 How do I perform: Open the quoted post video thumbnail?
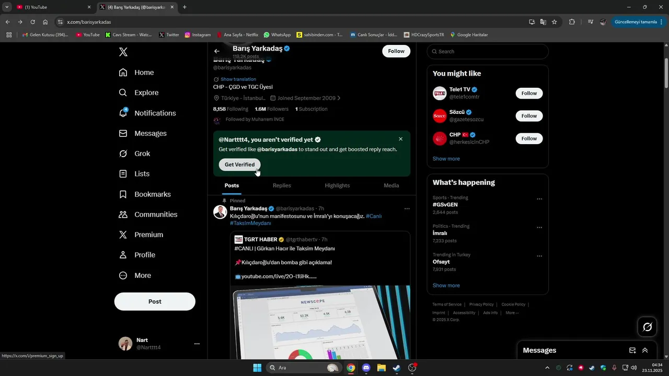click(x=321, y=323)
